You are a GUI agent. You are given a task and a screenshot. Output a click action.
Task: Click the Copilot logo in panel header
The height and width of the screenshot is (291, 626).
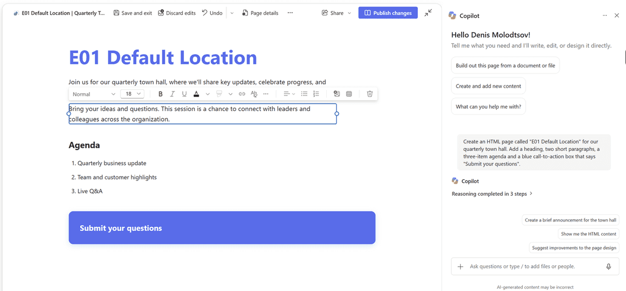click(x=452, y=15)
